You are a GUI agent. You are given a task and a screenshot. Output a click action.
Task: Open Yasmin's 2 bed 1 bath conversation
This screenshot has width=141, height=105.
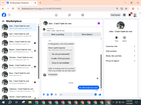19,97
